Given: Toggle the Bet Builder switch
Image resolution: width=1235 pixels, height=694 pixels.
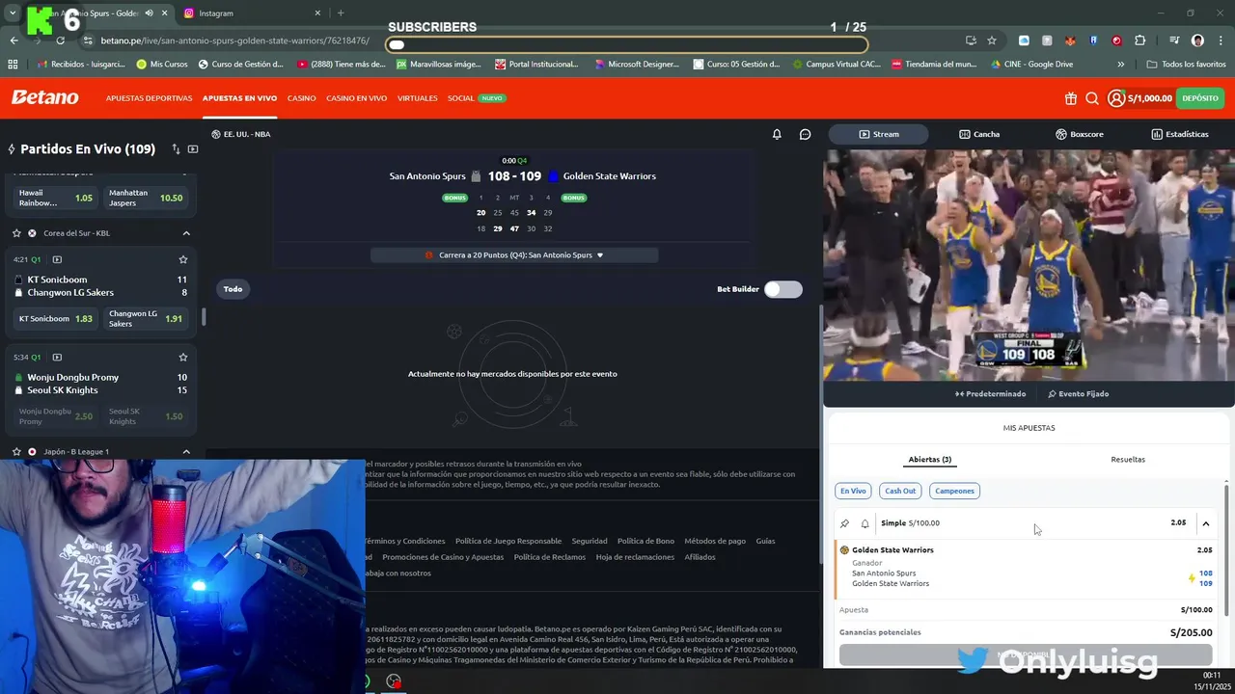Looking at the screenshot, I should (782, 289).
